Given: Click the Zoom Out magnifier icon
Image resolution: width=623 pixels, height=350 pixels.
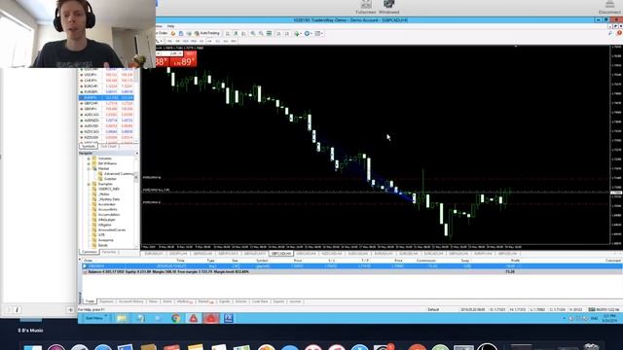Looking at the screenshot, I should 261,34.
